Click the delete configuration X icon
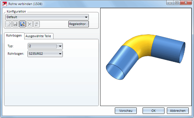This screenshot has height=118, width=194. coord(30,24)
